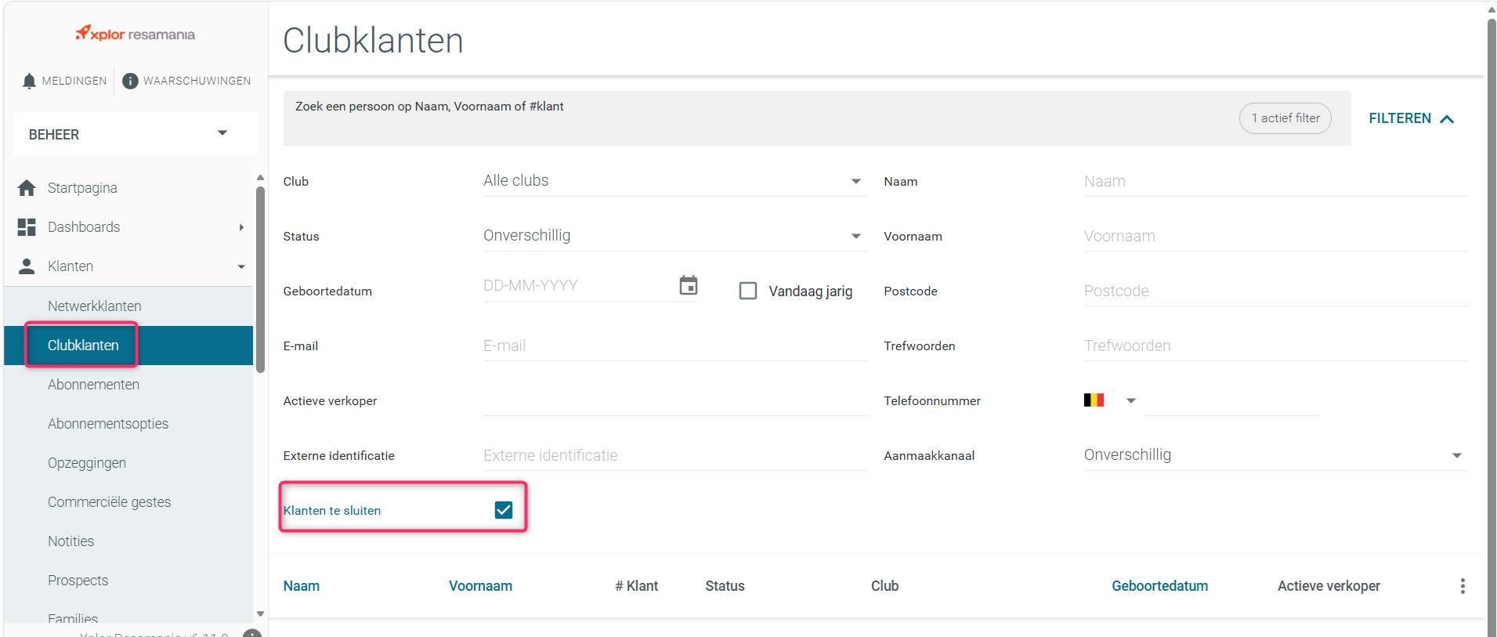The width and height of the screenshot is (1497, 637).
Task: Open the Meldingen bell icon
Action: coord(29,81)
